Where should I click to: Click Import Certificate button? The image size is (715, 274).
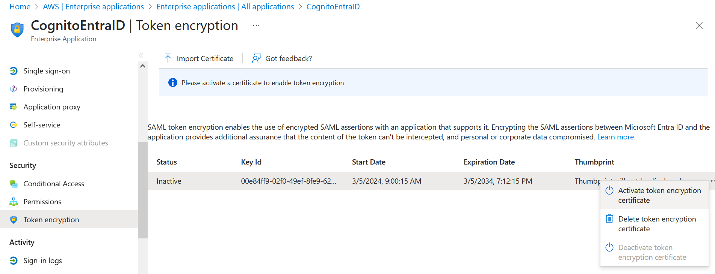(x=199, y=58)
